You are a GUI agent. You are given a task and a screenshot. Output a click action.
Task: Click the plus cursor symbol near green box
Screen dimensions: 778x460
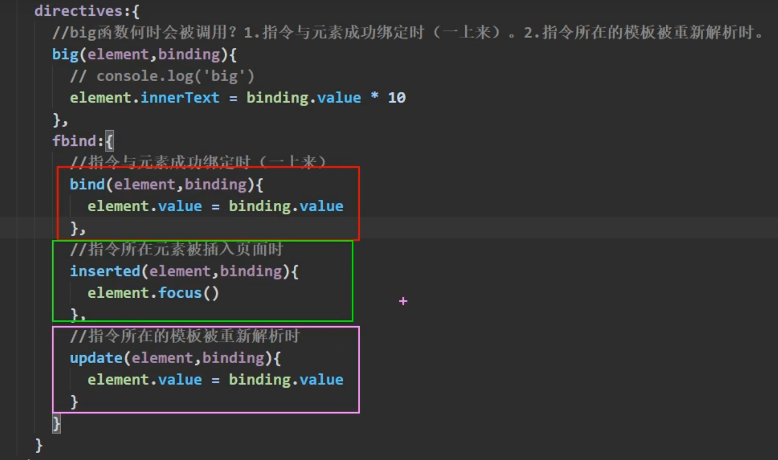click(402, 301)
